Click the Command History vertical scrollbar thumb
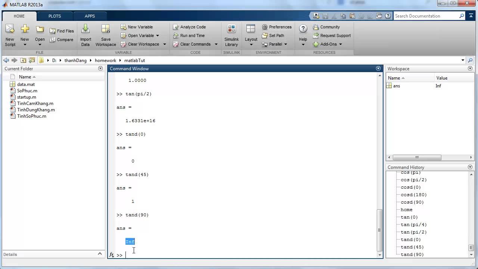Screen dimensions: 478x269 [471, 248]
